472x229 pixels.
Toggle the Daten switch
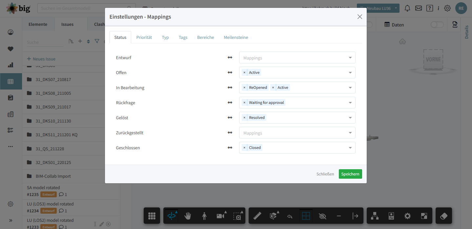tap(437, 25)
